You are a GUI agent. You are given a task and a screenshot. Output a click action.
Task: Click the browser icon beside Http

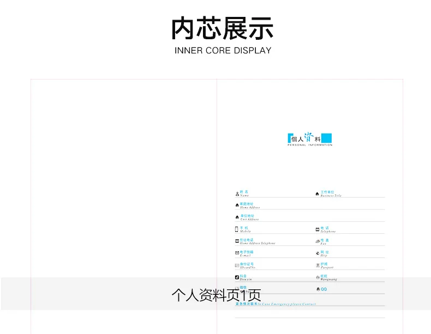coord(318,253)
